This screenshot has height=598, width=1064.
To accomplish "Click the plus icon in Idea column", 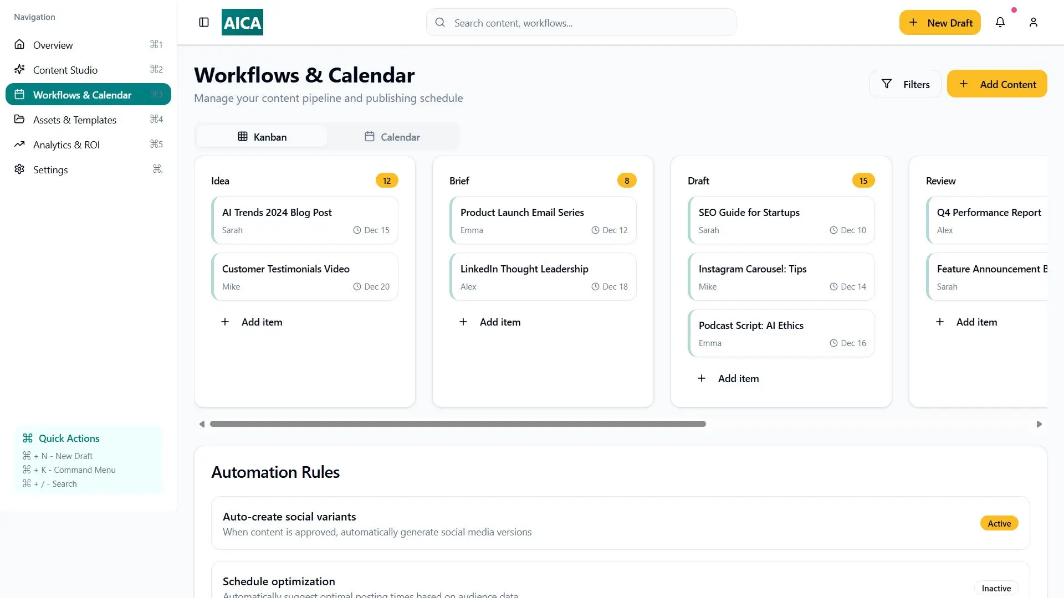I will (225, 322).
